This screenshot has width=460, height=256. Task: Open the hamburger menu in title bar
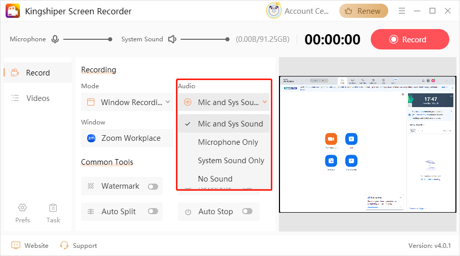(x=402, y=11)
